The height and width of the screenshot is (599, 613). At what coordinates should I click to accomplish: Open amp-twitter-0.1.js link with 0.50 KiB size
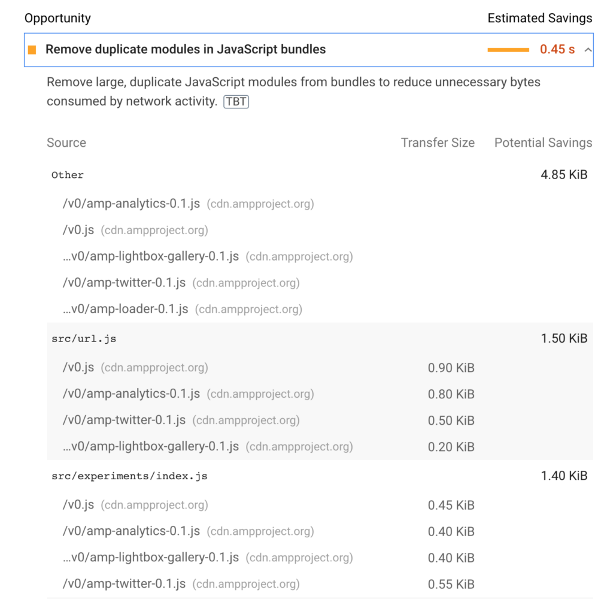pyautogui.click(x=125, y=420)
